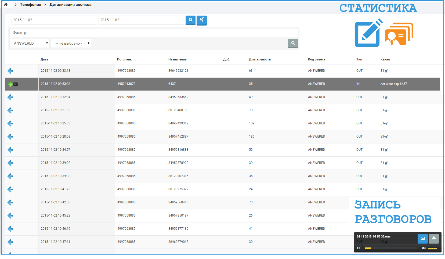
Task: Open the Детализация звонков breadcrumb
Action: pyautogui.click(x=70, y=5)
